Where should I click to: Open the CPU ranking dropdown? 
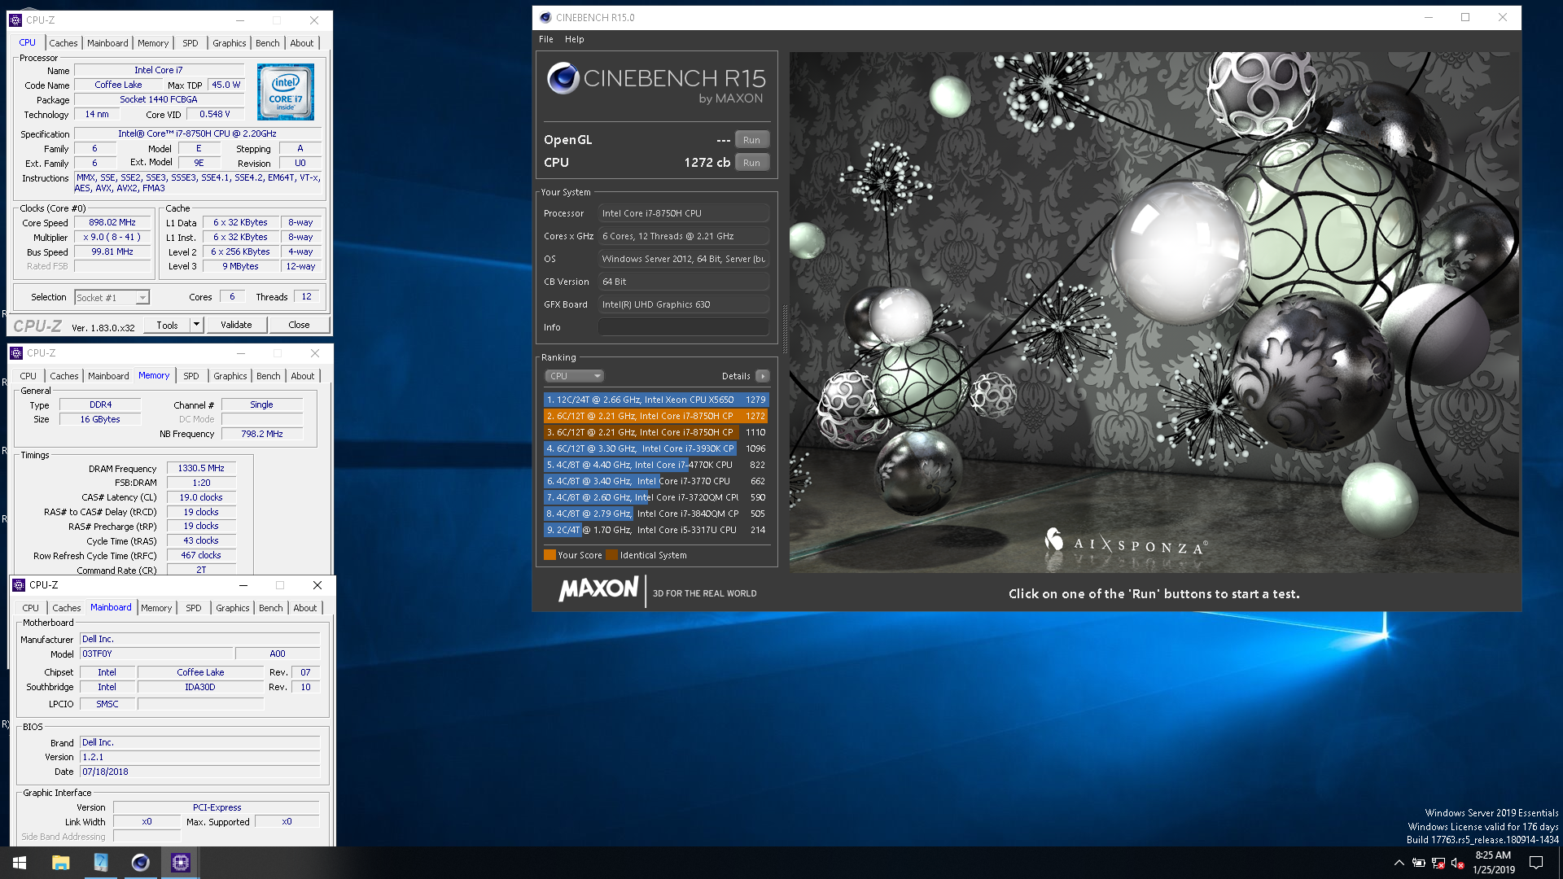point(574,376)
